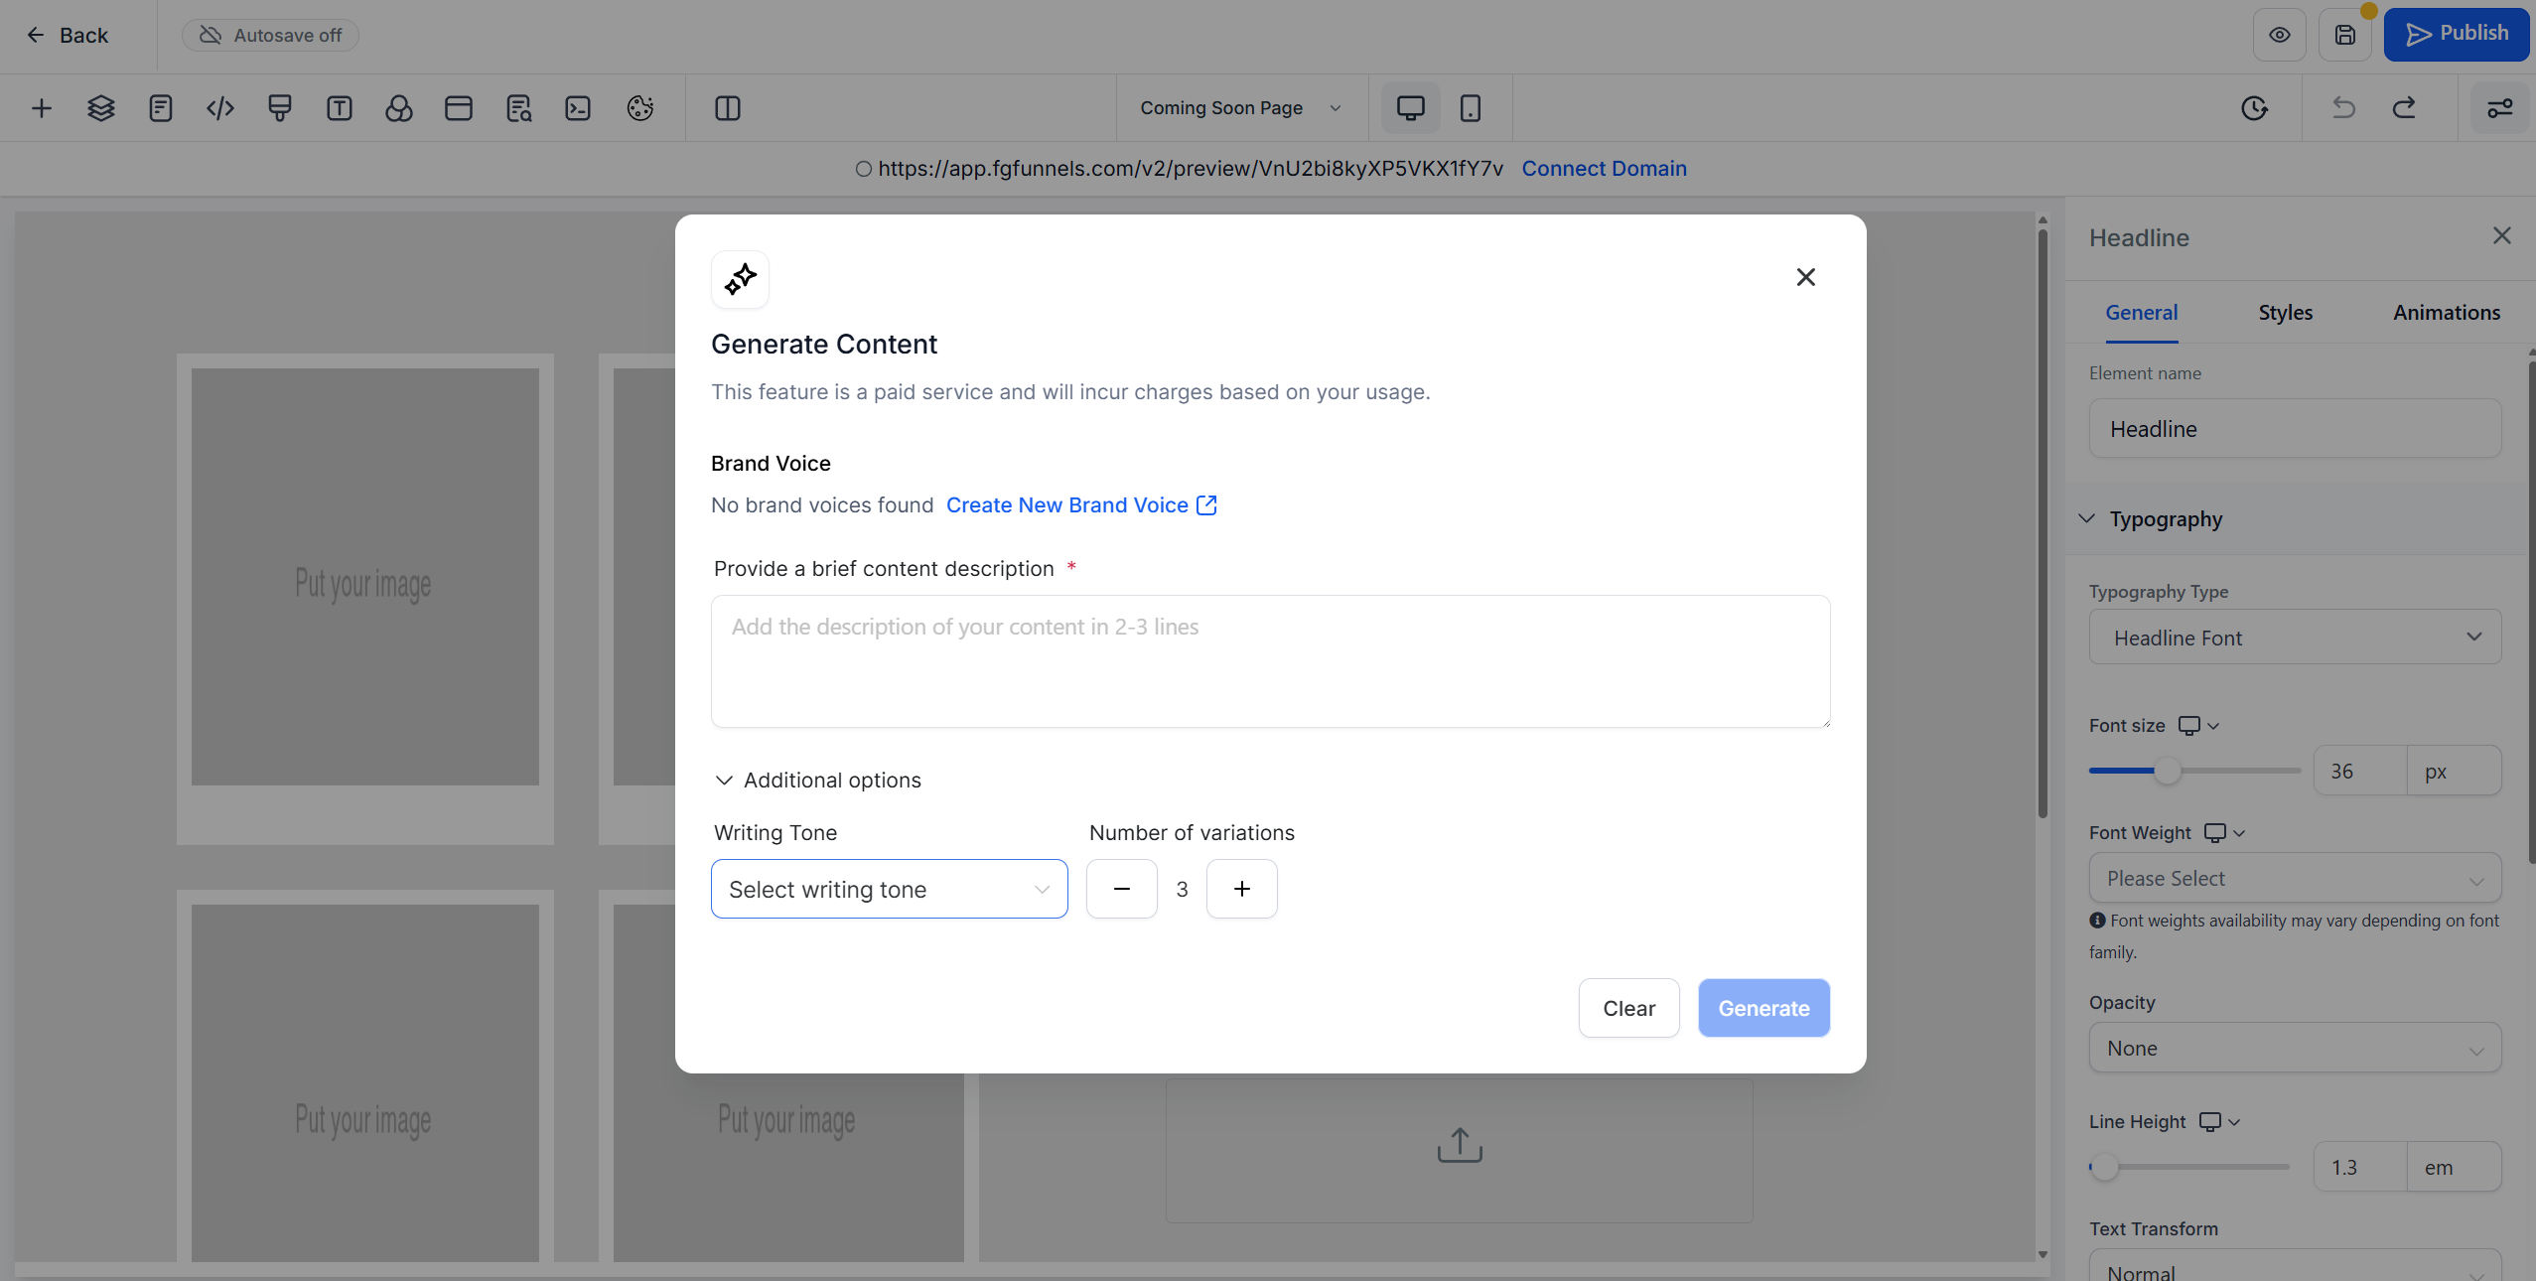Switch to mobile device view

point(1471,108)
